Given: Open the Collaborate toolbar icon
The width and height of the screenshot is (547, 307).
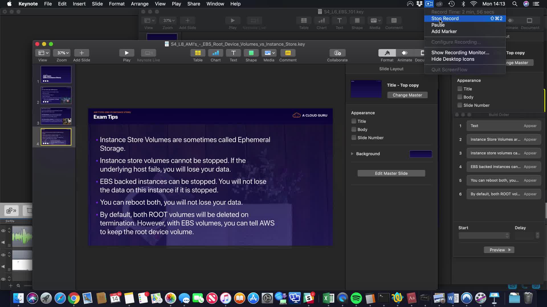Looking at the screenshot, I should click(x=337, y=53).
